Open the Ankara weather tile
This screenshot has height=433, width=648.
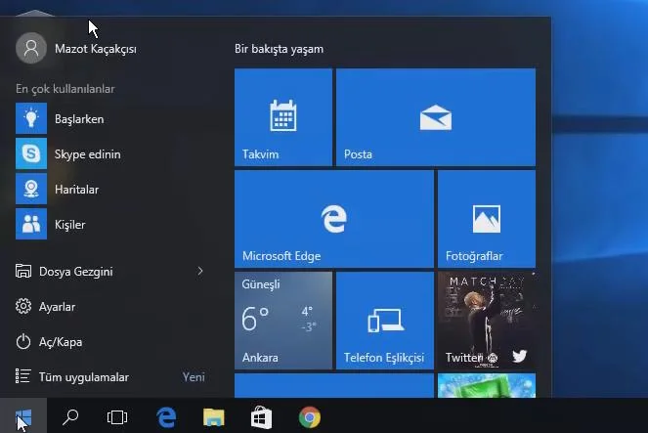[x=282, y=321]
